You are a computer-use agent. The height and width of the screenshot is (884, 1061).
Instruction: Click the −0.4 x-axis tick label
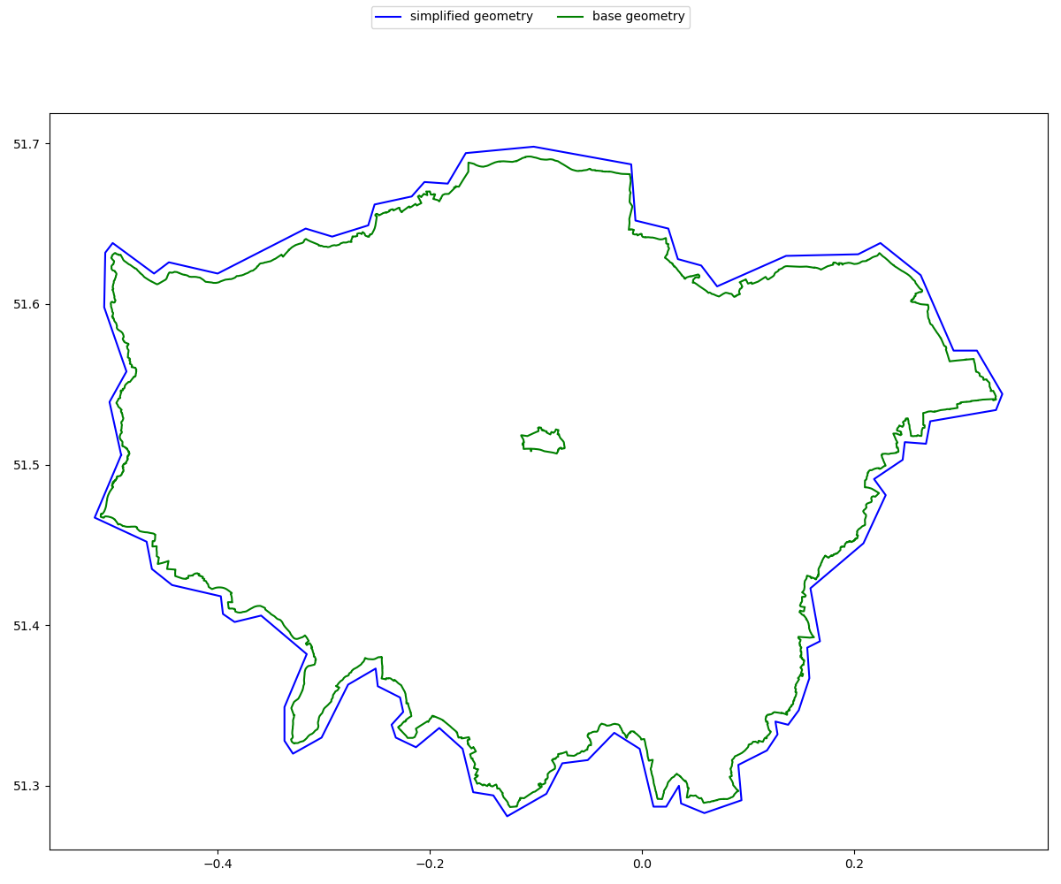click(218, 865)
